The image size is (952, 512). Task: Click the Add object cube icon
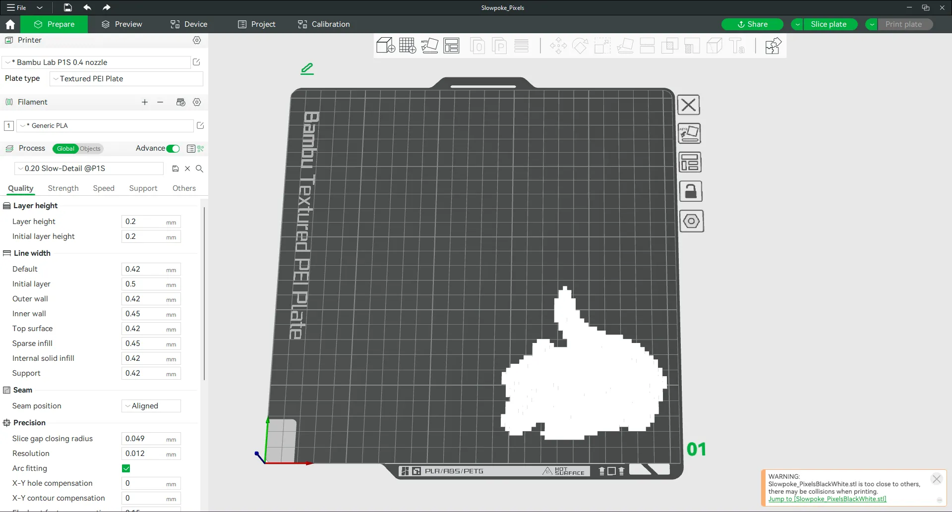pyautogui.click(x=385, y=46)
